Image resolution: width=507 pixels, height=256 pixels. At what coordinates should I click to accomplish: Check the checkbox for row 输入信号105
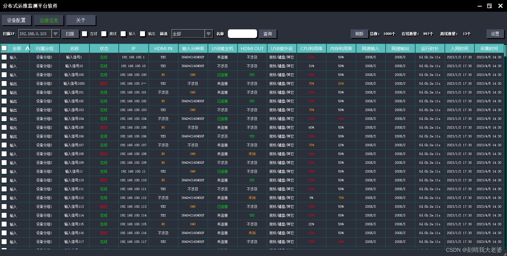[4, 127]
